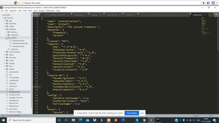This screenshot has height=123, width=219.
Task: Click the JSON syntax selector in status bar
Action: 211,116
